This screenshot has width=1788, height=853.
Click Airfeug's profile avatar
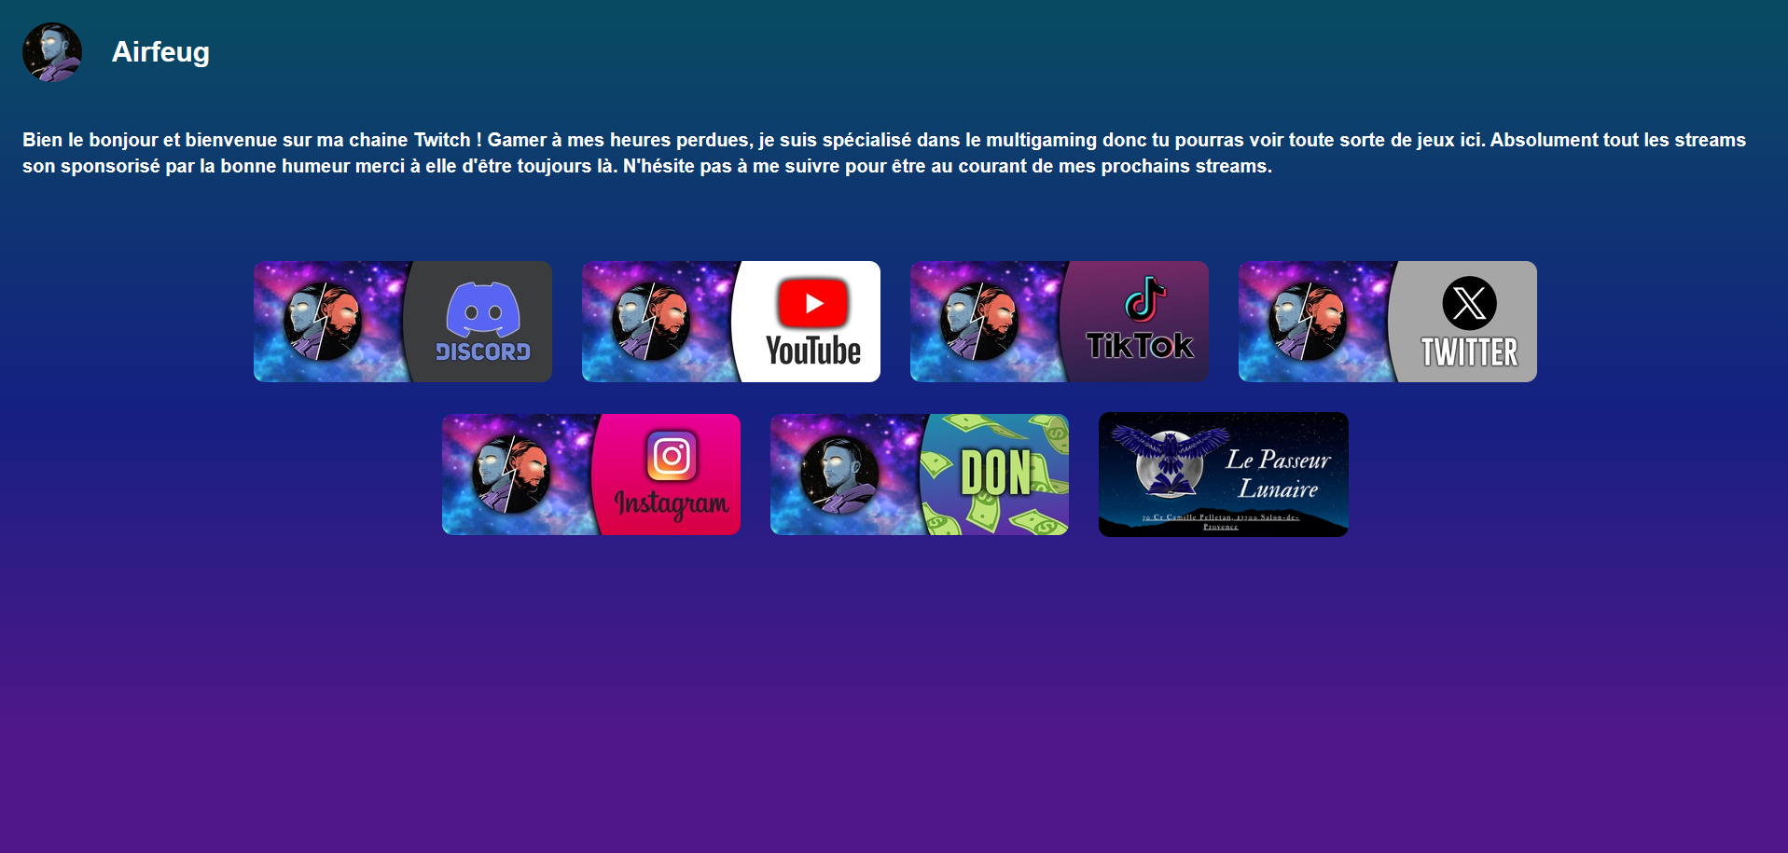pyautogui.click(x=52, y=52)
